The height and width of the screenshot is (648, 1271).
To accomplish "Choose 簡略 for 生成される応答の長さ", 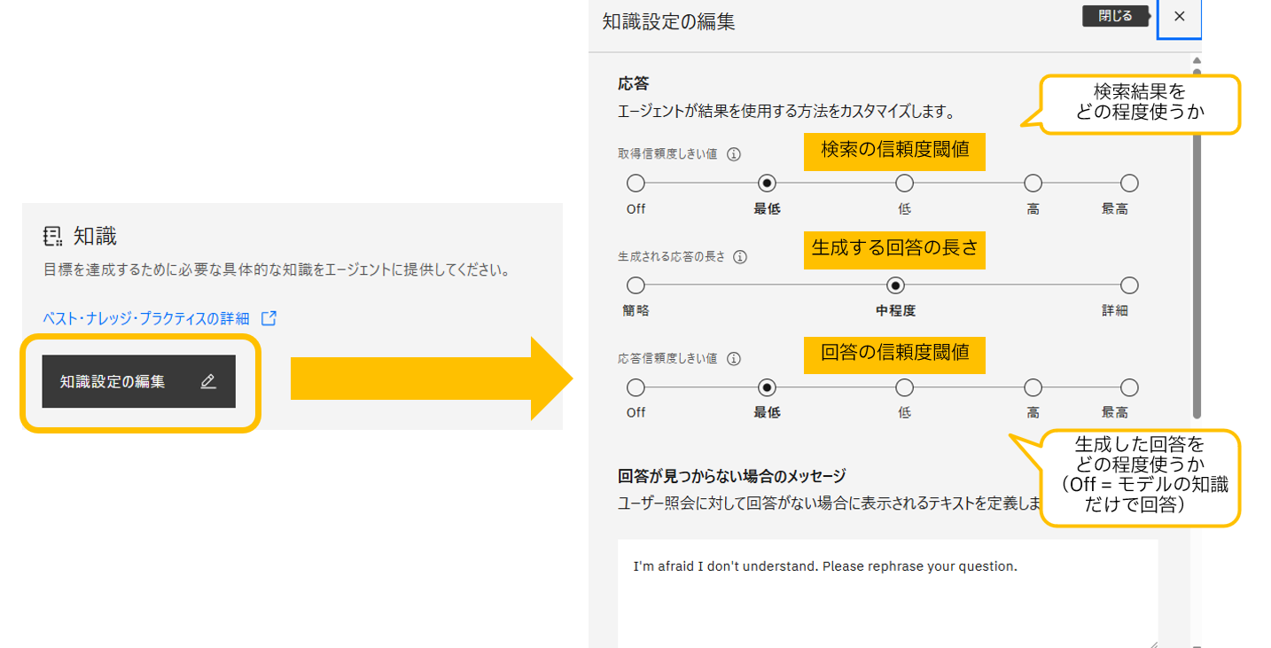I will tap(635, 285).
